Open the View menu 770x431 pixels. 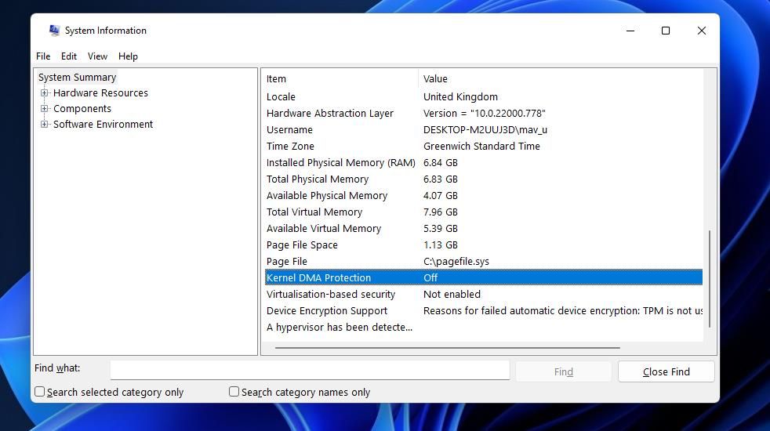(x=97, y=56)
